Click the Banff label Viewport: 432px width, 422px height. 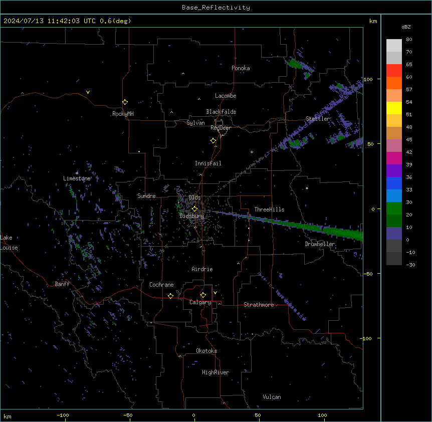tap(62, 284)
